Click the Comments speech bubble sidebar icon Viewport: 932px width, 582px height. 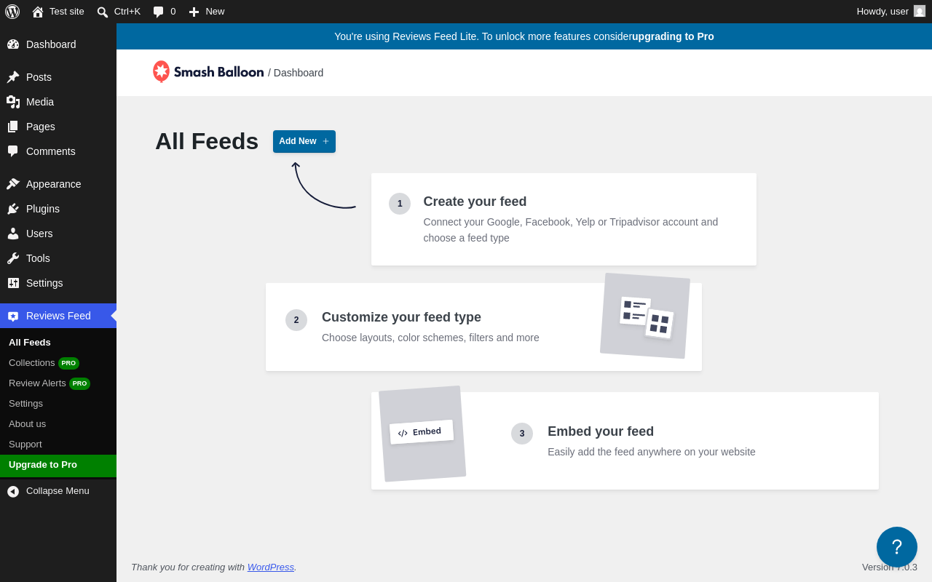coord(13,151)
